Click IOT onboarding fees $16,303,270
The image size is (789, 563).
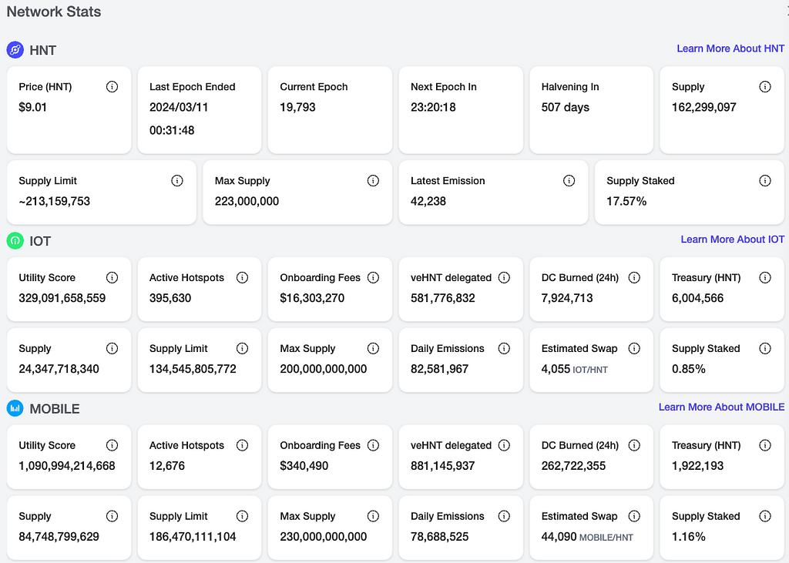click(x=312, y=298)
